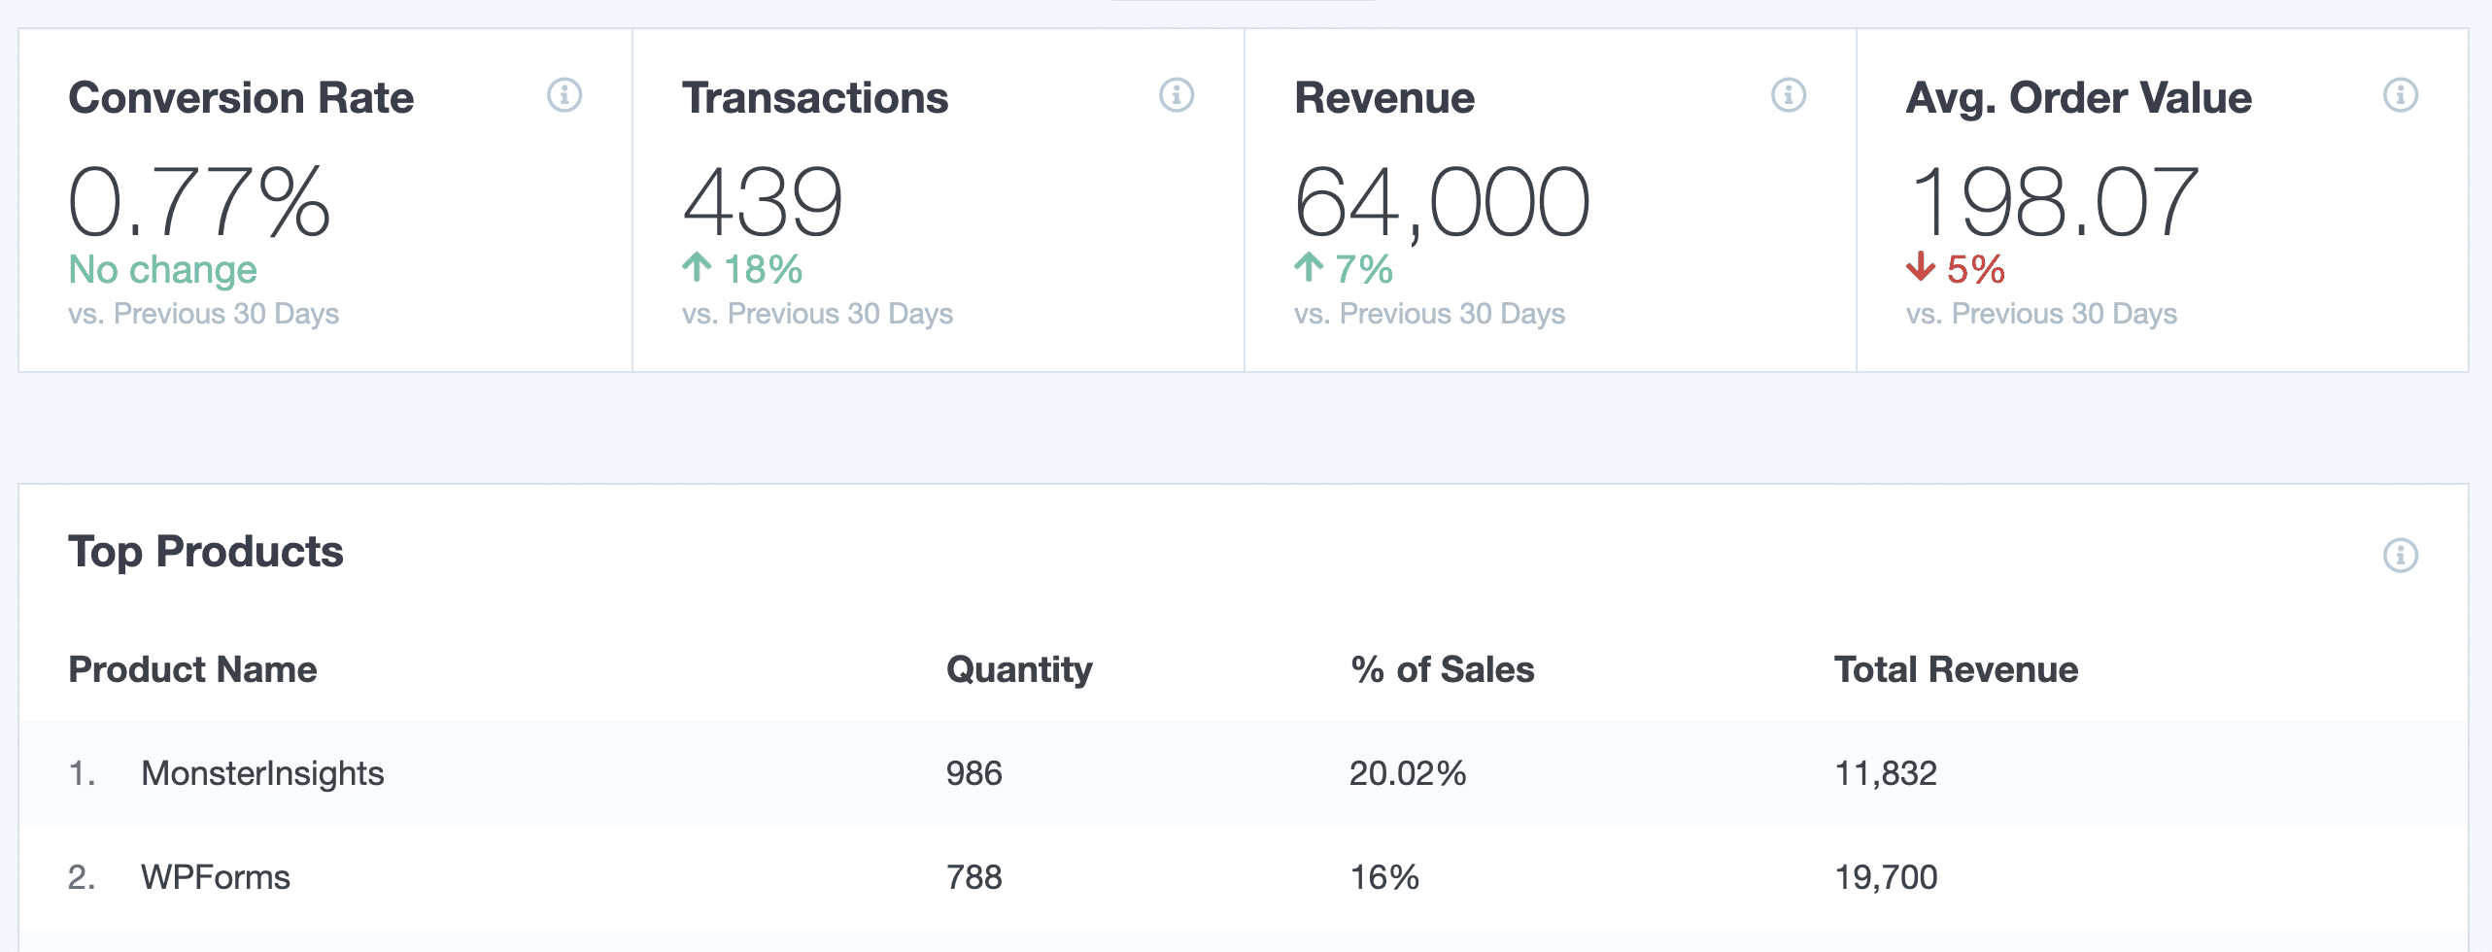Click the 439 transactions figure
The height and width of the screenshot is (952, 2492).
[x=763, y=202]
